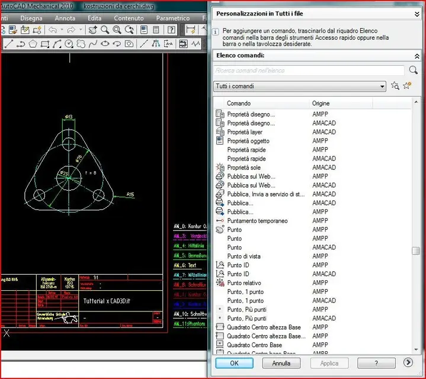Select the Circle tool
This screenshot has height=379, width=426.
[69, 44]
